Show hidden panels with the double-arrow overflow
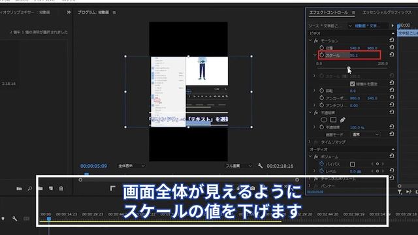The image size is (418, 235). pyautogui.click(x=69, y=12)
